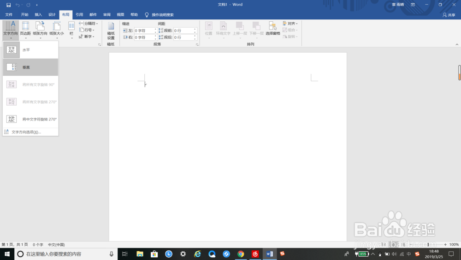Open the Paper Size (纸张大小) dropdown

56,30
